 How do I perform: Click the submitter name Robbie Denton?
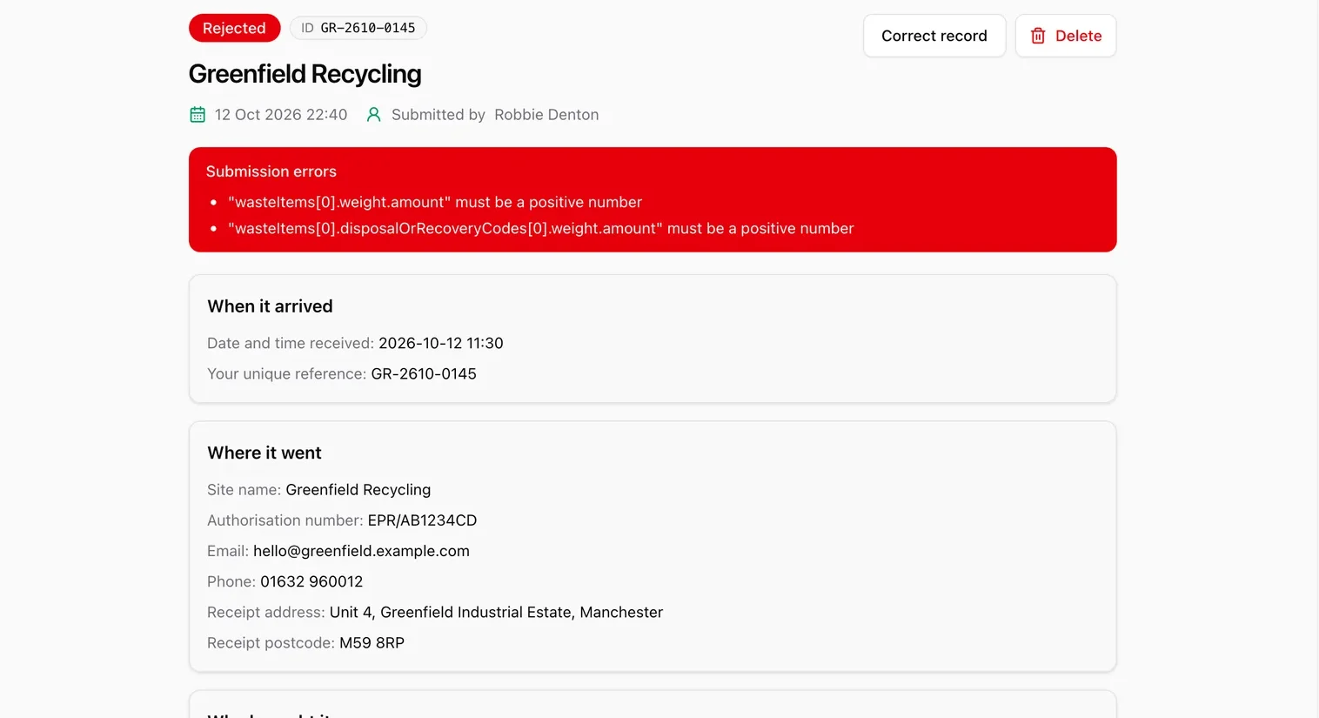pyautogui.click(x=546, y=115)
